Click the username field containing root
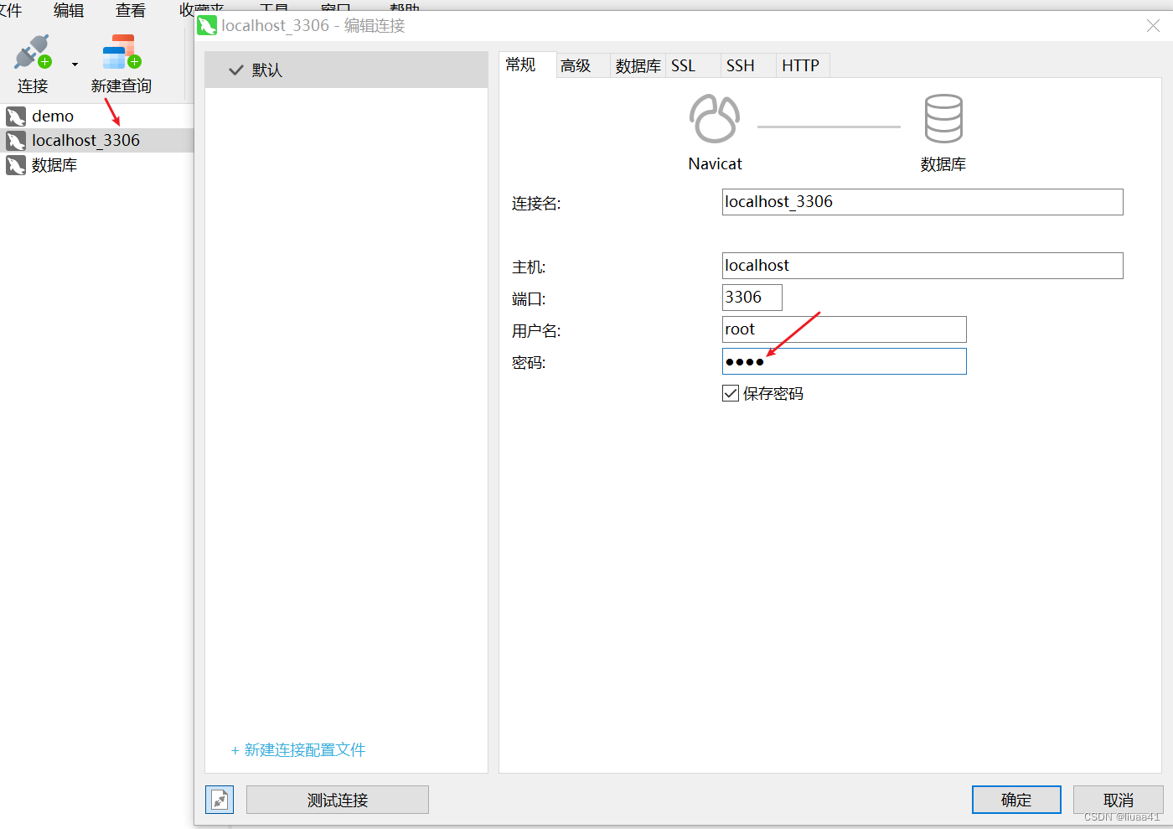 click(845, 329)
